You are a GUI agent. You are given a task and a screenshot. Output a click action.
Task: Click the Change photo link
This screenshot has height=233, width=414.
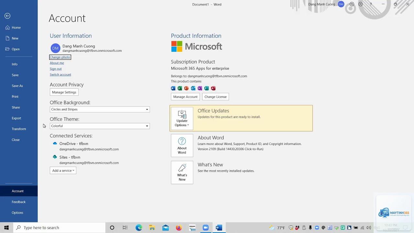(60, 57)
